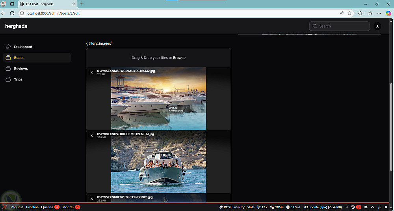Click Browse to upload gallery files

[179, 58]
